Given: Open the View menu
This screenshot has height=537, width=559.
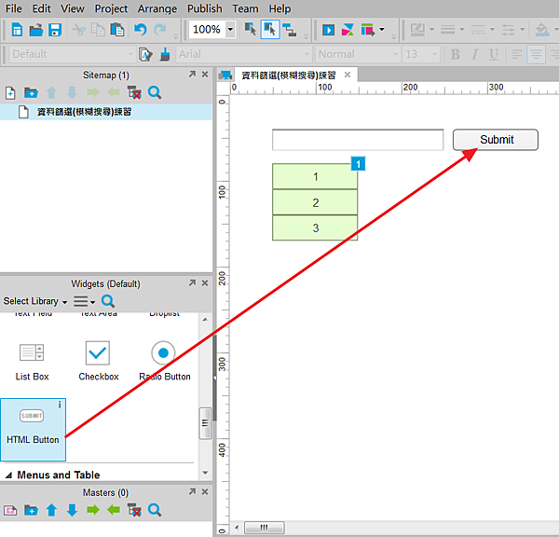Looking at the screenshot, I should tap(73, 8).
